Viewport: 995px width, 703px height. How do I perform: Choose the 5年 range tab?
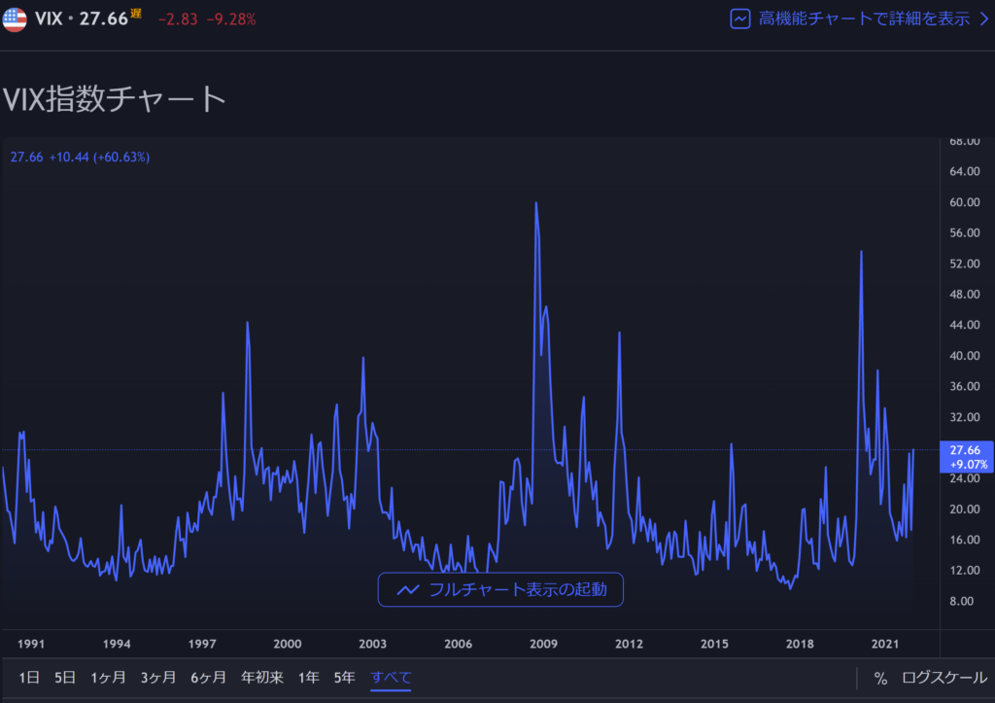tap(344, 678)
